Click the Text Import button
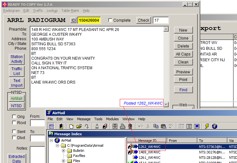This screenshot has height=163, width=237. (17, 83)
